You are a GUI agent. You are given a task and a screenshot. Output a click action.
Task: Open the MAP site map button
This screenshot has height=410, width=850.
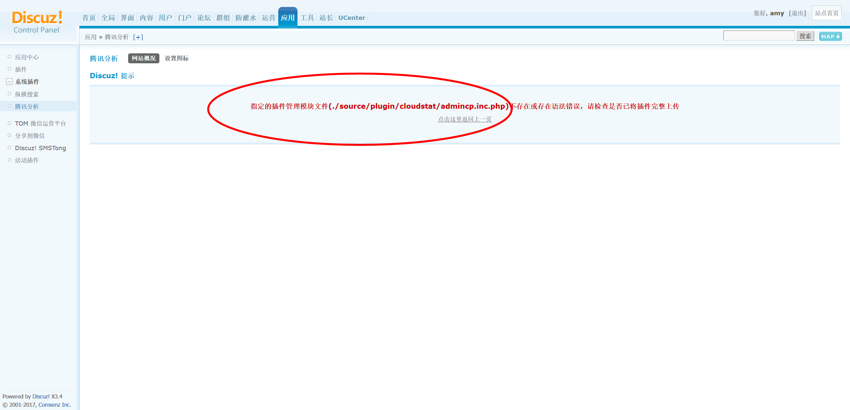point(830,36)
